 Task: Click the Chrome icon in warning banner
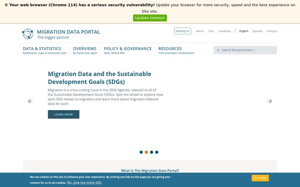6,5
